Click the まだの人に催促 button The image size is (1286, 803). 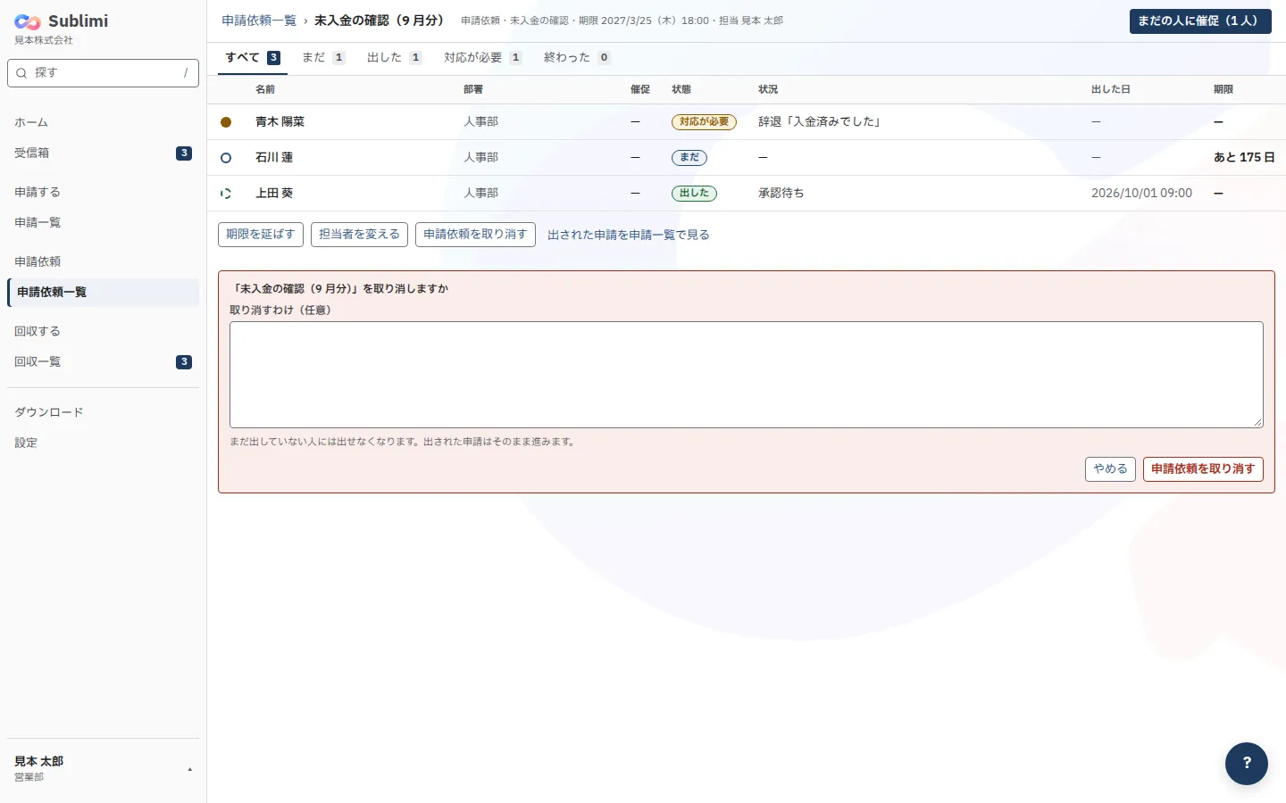(1200, 21)
